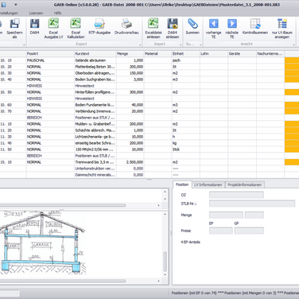The image size is (299, 299).
Task: Click the Geräte column header
Action: 242,53
